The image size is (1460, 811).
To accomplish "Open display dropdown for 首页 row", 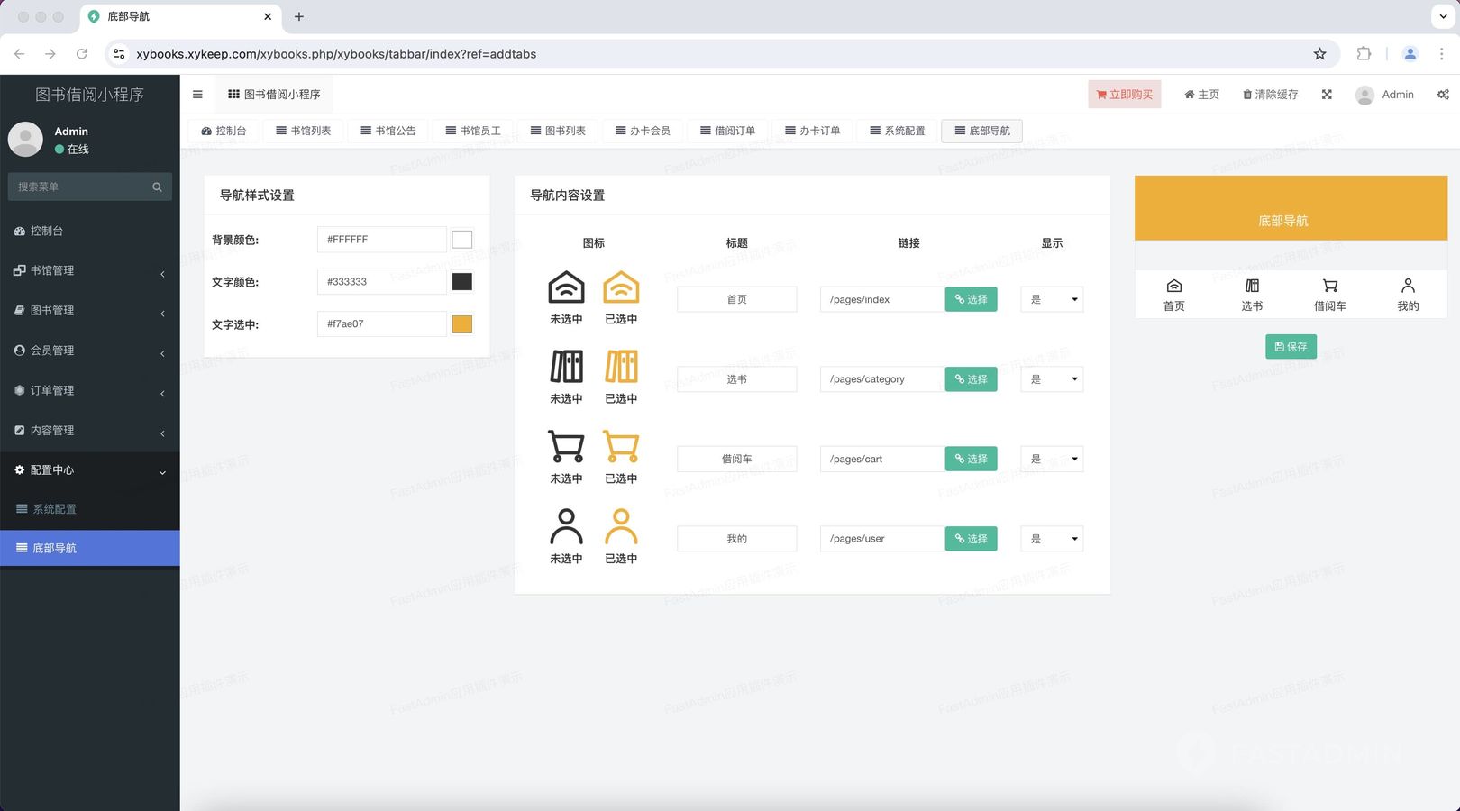I will (1052, 299).
